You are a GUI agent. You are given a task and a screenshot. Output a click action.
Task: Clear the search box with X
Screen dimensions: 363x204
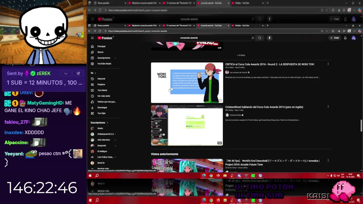pos(253,38)
